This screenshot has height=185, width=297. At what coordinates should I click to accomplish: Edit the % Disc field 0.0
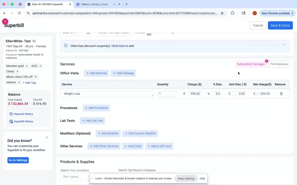point(216,94)
